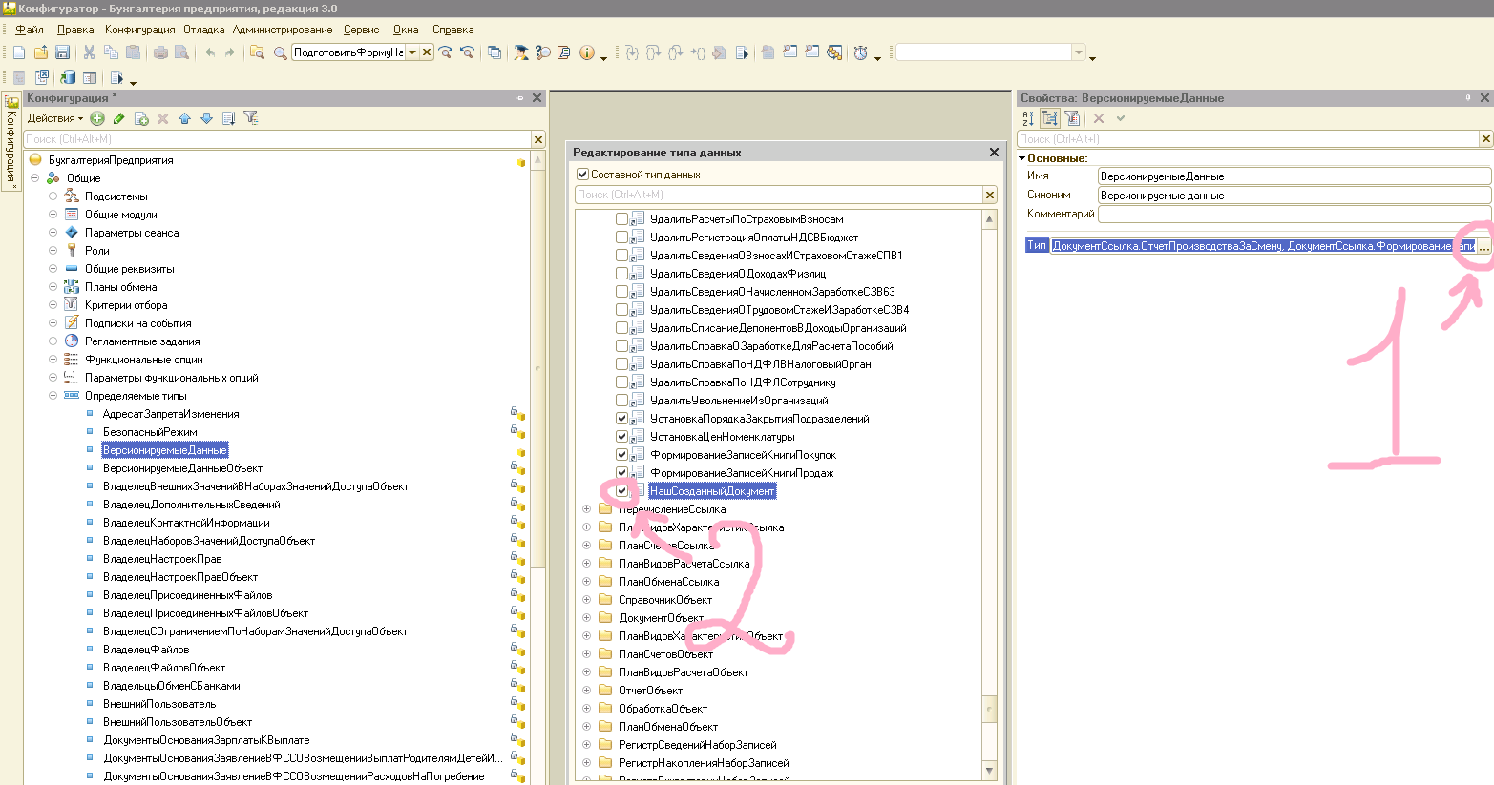Open the Сервис menu
The width and height of the screenshot is (1494, 785).
[361, 30]
